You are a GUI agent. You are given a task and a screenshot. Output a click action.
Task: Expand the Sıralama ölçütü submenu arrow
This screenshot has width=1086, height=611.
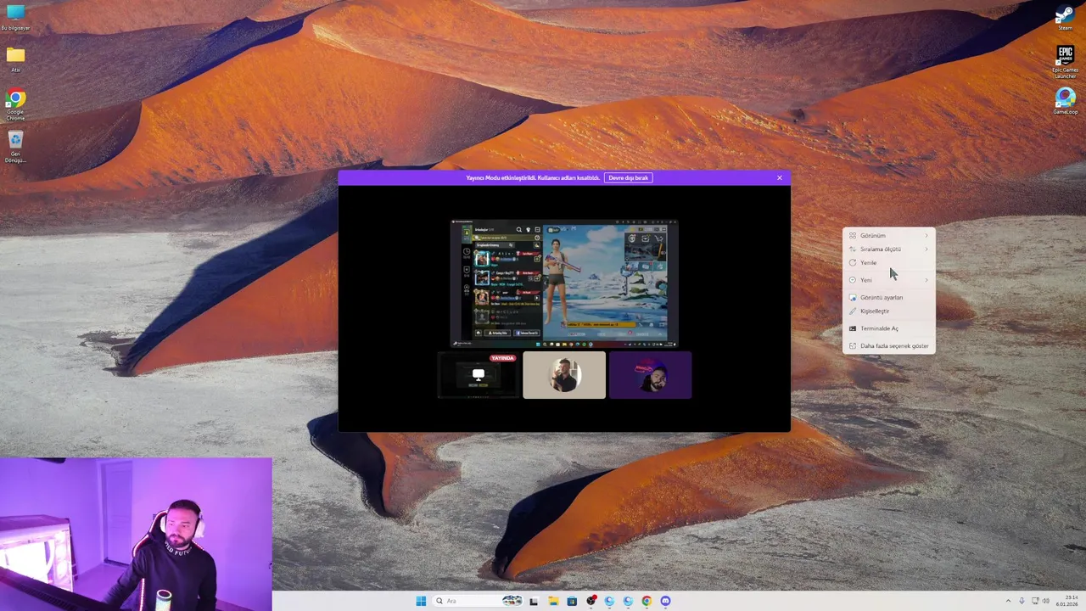click(x=926, y=249)
